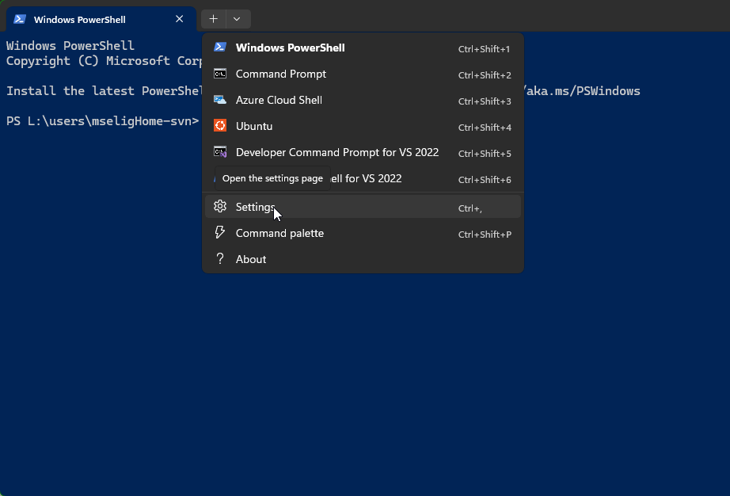The width and height of the screenshot is (730, 496).
Task: Click the Developer Command Prompt VS icon
Action: (220, 152)
